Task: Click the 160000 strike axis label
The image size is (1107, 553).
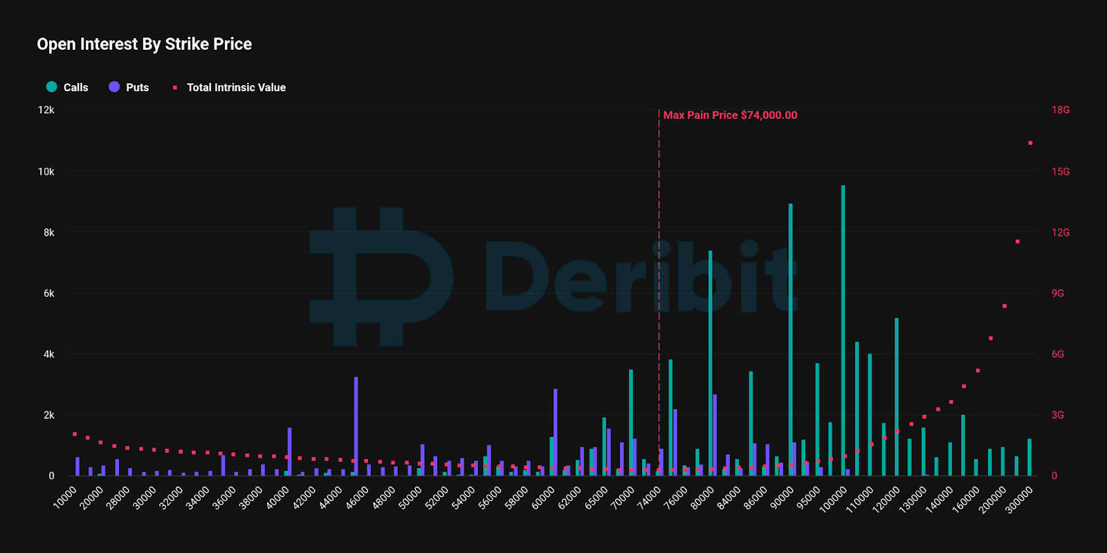Action: pos(966,499)
